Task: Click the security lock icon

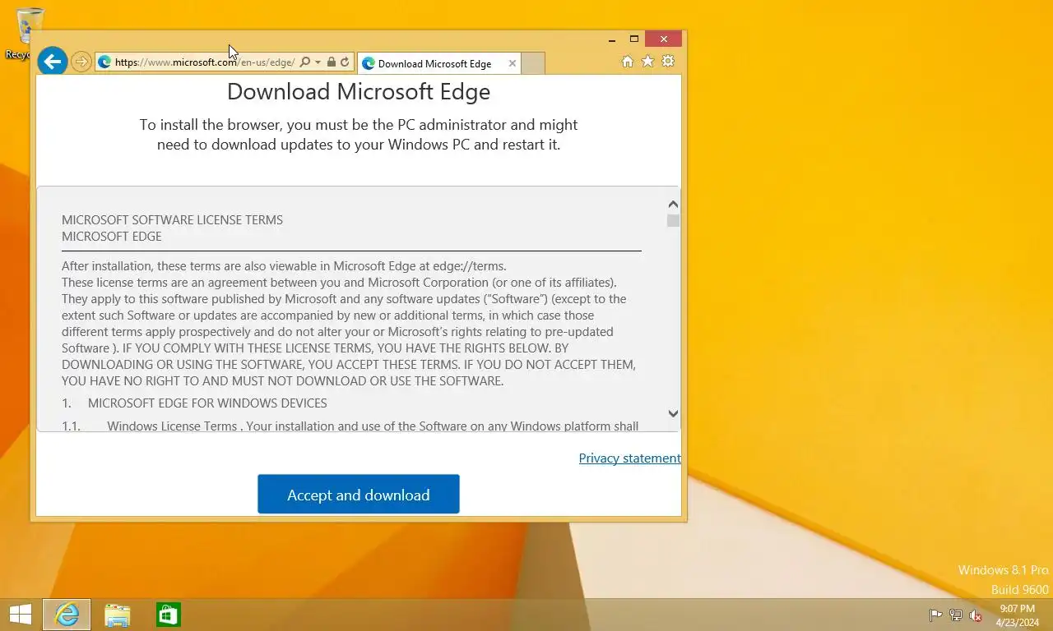Action: pyautogui.click(x=331, y=62)
